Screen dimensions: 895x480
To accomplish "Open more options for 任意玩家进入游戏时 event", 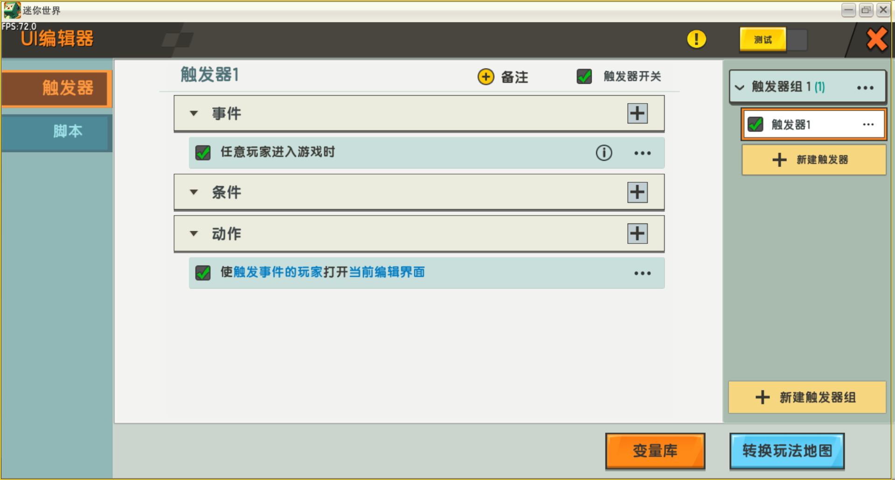I will [642, 153].
